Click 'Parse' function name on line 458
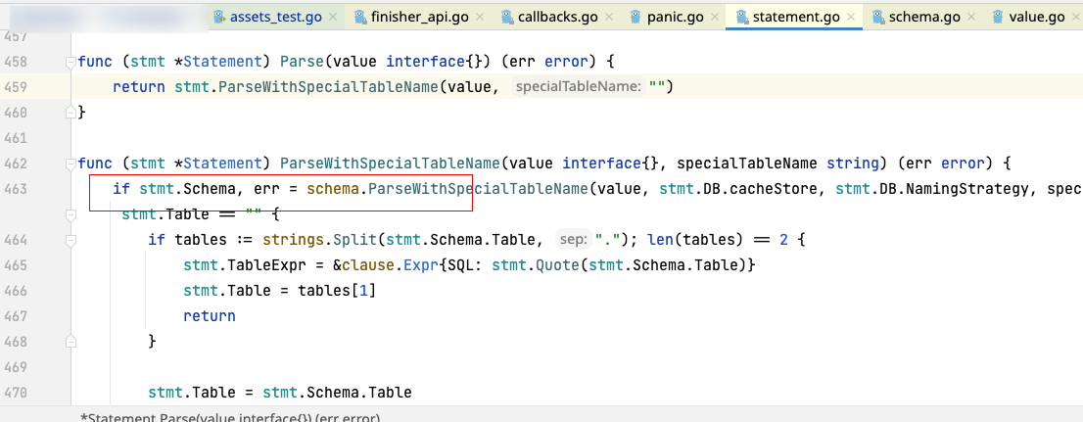Viewport: 1083px width, 422px height. (302, 62)
